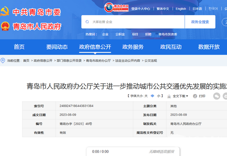The width and height of the screenshot is (227, 156).
Task: Set font size to medium (中)
Action: (152, 96)
